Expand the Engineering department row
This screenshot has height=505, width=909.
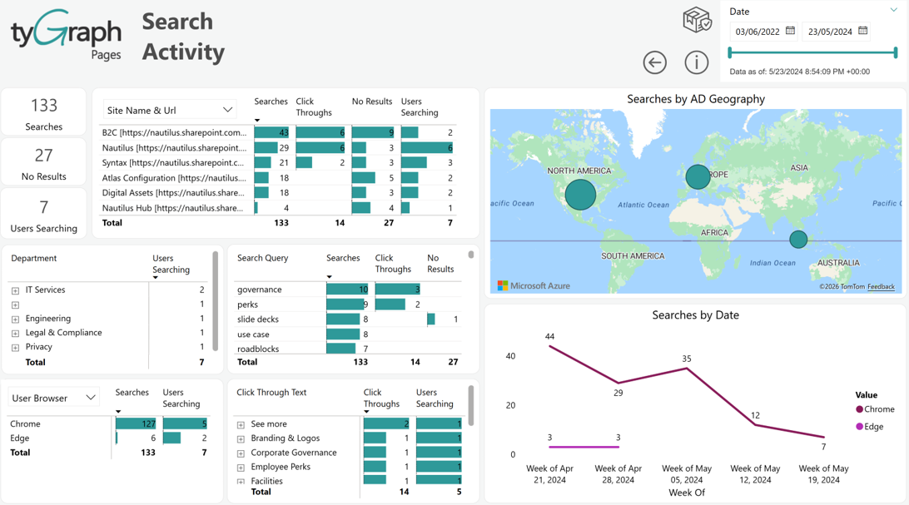pos(15,319)
